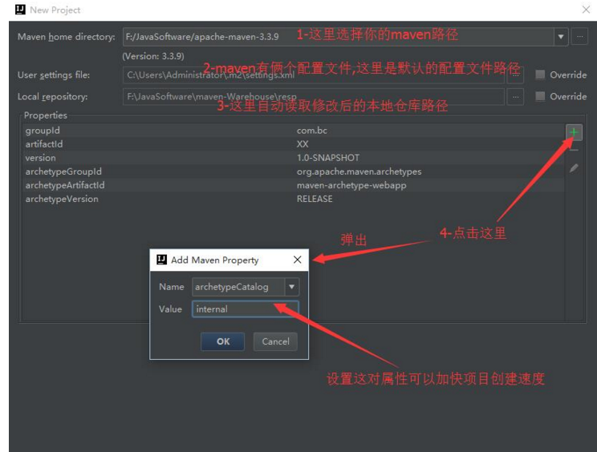Focus the Value field containing internal

[x=246, y=309]
